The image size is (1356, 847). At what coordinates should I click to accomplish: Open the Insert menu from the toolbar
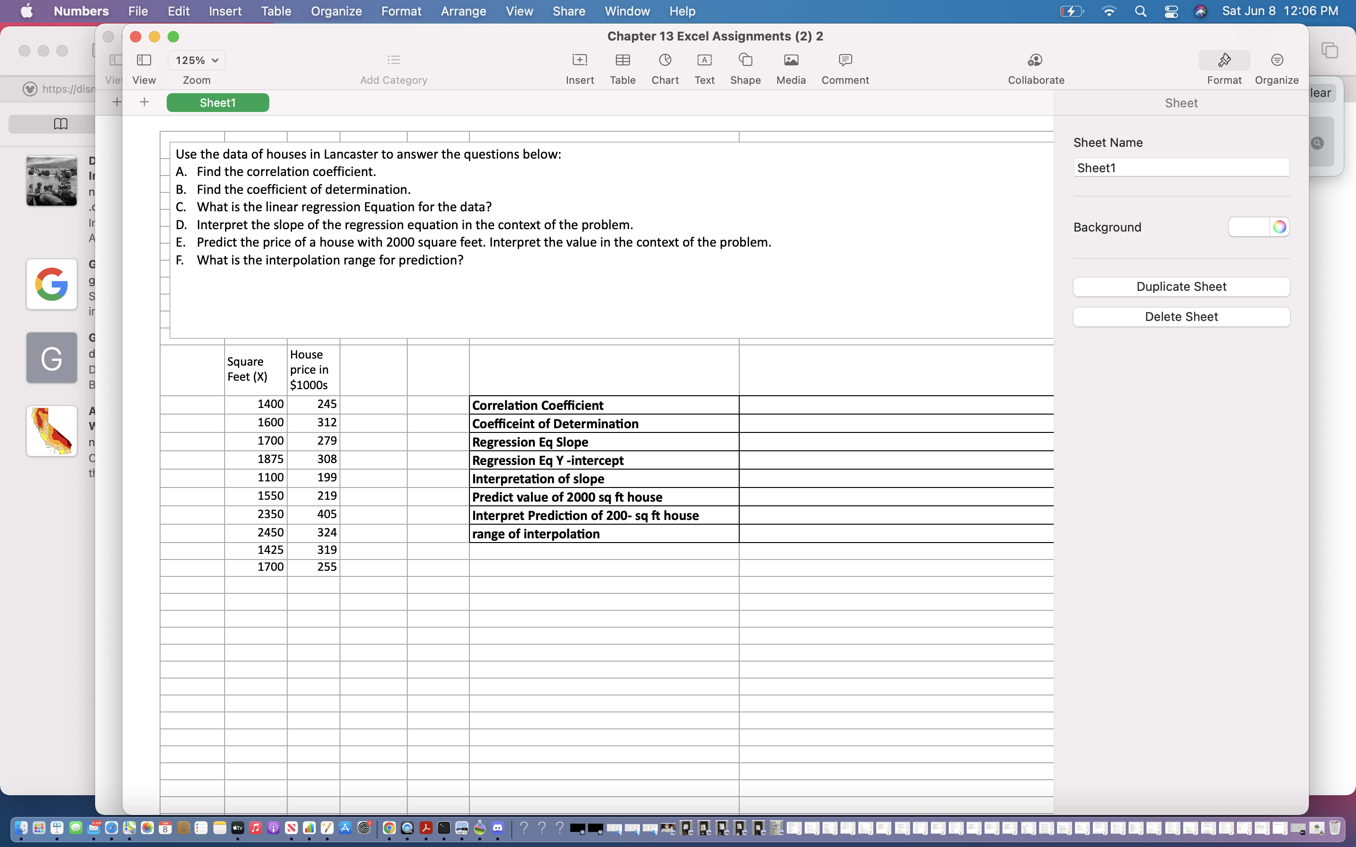tap(580, 67)
